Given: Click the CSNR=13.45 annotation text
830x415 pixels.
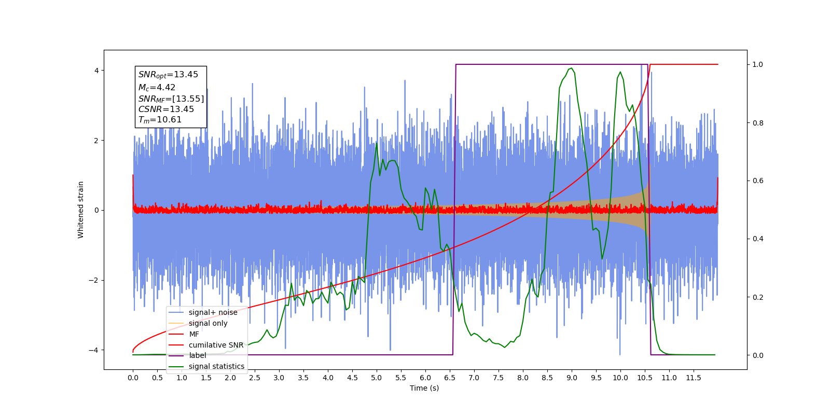Looking at the screenshot, I should (x=166, y=109).
